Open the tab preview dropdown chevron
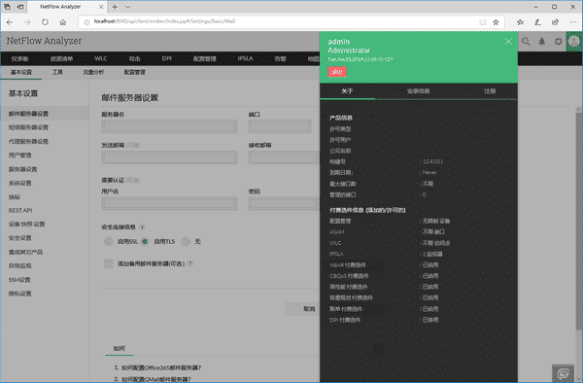 (x=127, y=7)
